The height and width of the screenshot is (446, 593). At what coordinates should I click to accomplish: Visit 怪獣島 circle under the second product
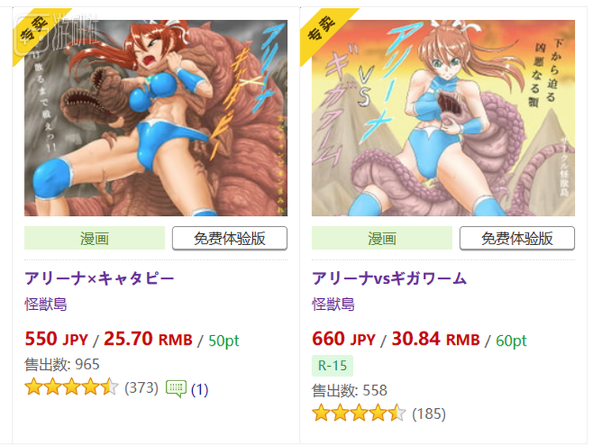[333, 304]
